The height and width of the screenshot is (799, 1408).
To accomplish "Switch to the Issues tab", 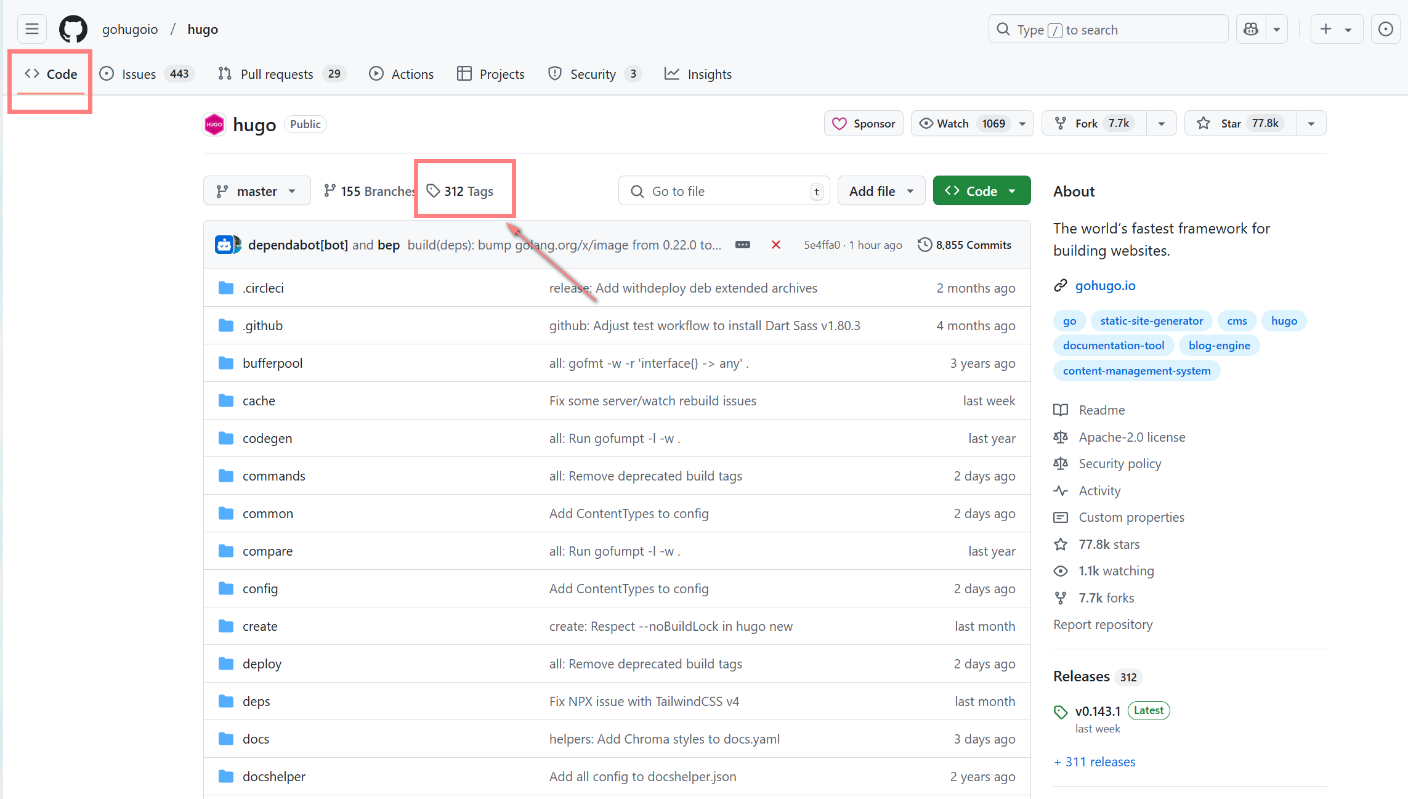I will pos(147,74).
